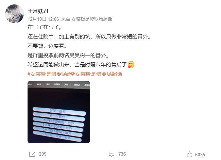Open the 十月妖刀 username link

click(38, 11)
